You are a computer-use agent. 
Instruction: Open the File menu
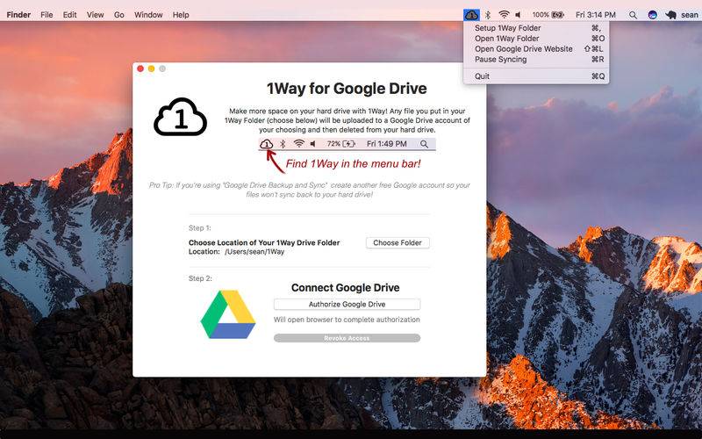point(47,15)
